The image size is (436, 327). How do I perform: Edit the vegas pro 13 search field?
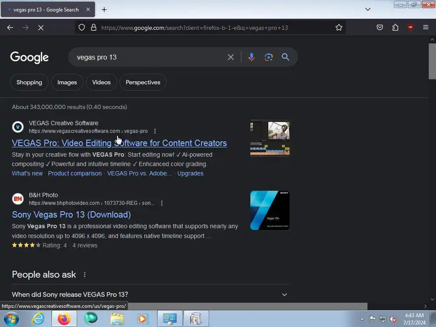[x=150, y=57]
